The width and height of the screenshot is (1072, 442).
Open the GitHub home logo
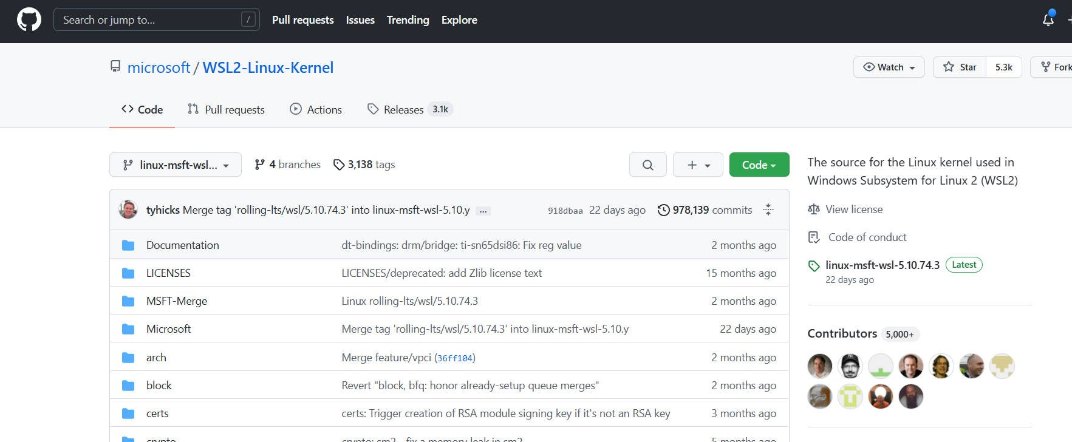(29, 19)
